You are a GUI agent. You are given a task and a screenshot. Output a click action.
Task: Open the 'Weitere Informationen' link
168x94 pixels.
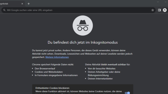coord(57,57)
